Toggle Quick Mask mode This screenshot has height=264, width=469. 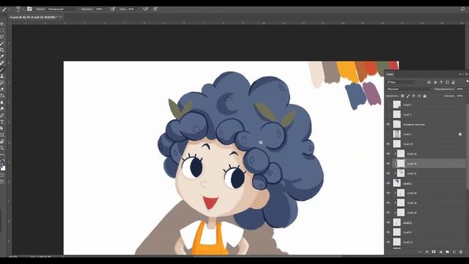click(x=2, y=175)
